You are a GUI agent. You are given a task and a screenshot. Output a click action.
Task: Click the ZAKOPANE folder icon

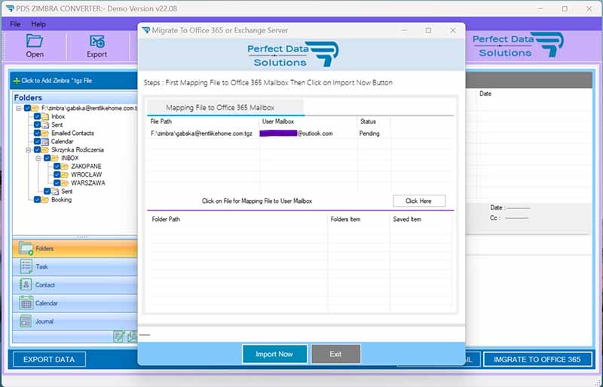pyautogui.click(x=65, y=167)
